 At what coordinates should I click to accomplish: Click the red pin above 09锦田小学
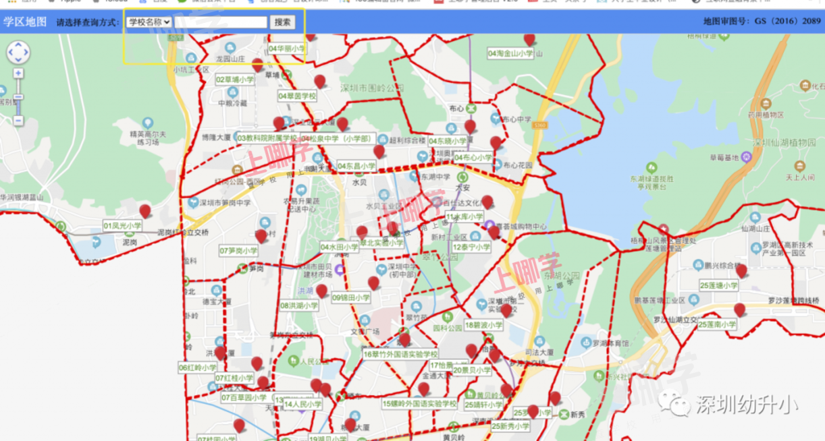[x=373, y=283]
